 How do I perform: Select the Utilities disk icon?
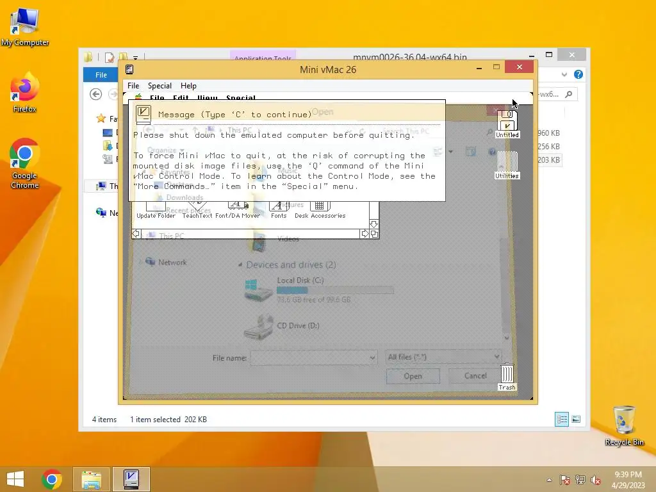507,165
